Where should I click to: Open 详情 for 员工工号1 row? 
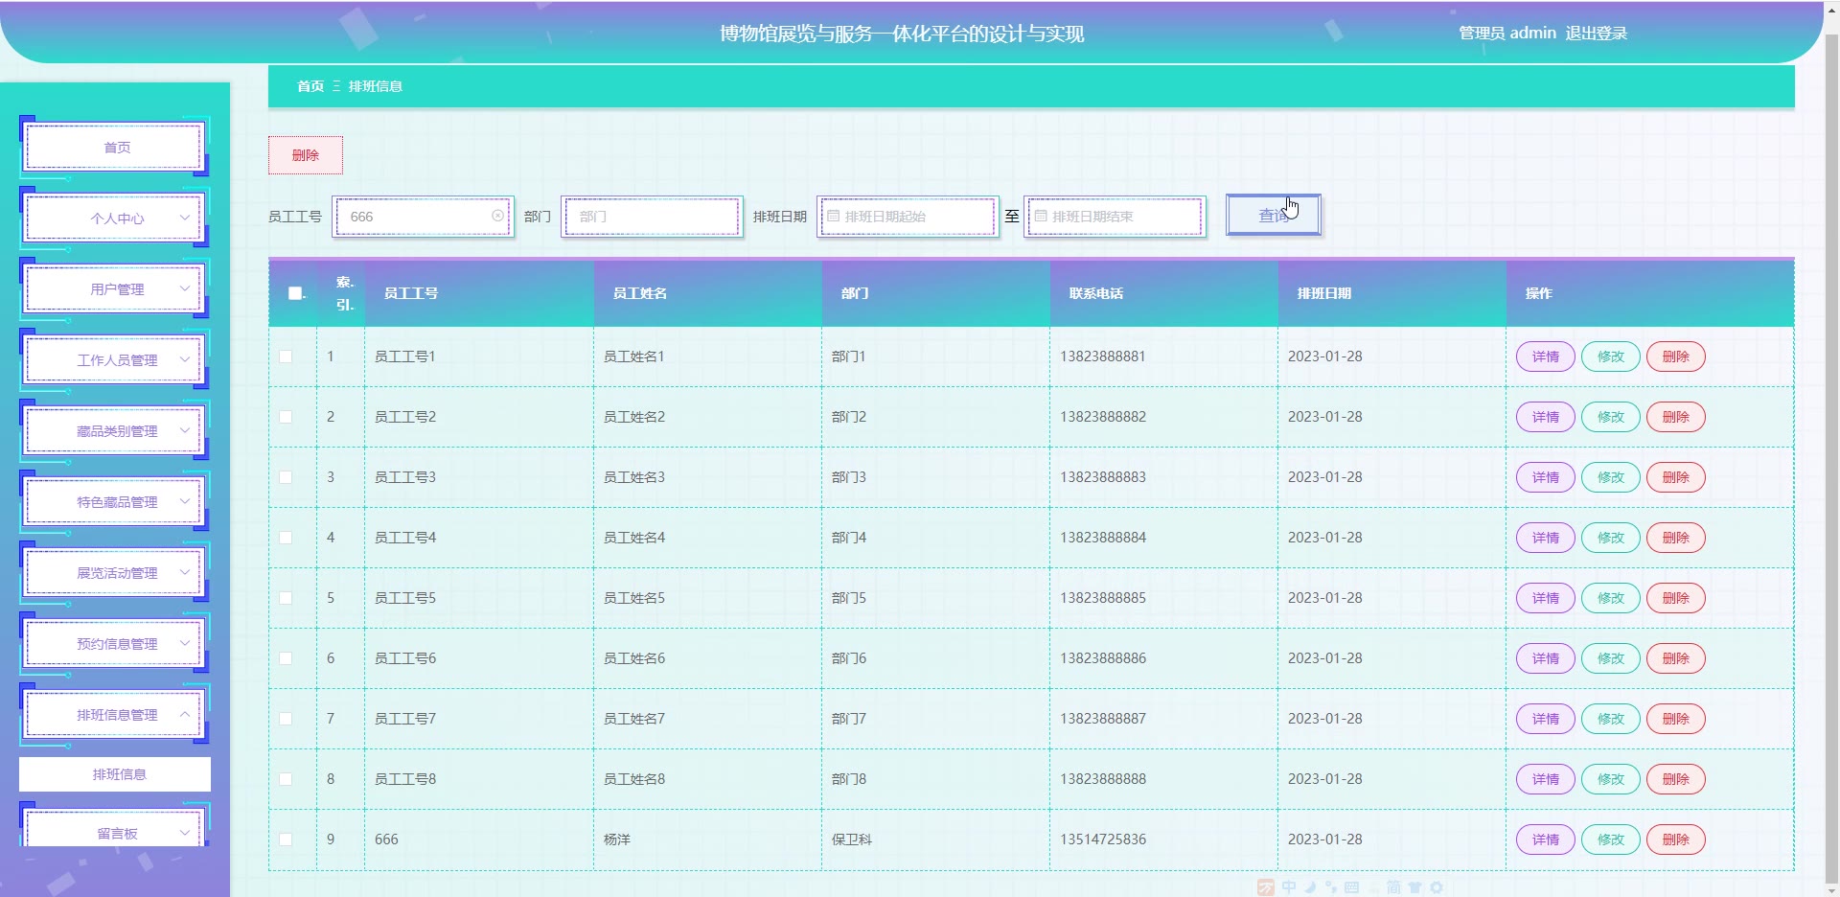pyautogui.click(x=1546, y=356)
